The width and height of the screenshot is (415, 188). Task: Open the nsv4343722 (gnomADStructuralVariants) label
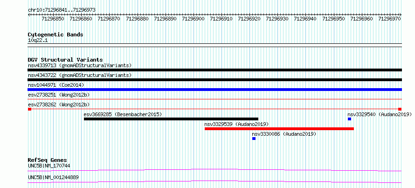(x=80, y=75)
